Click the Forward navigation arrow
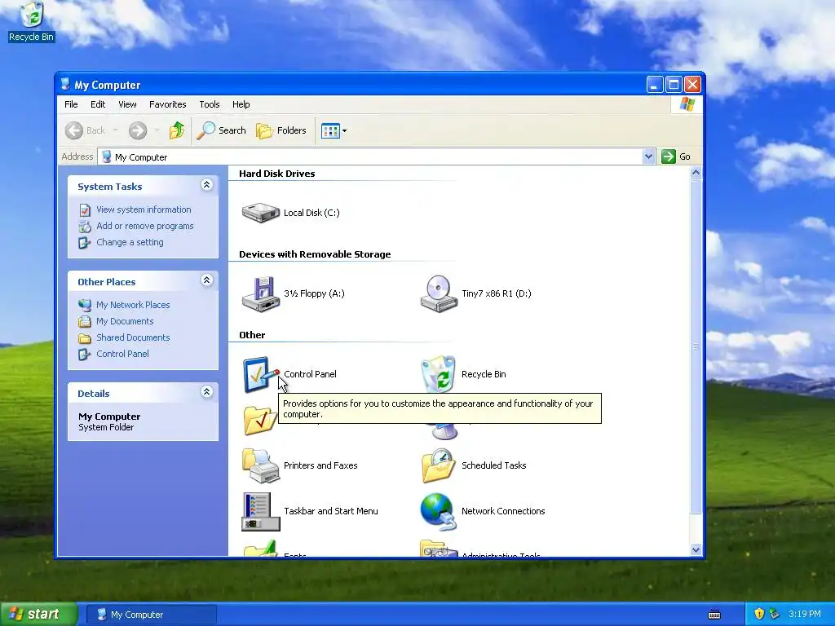 (138, 130)
